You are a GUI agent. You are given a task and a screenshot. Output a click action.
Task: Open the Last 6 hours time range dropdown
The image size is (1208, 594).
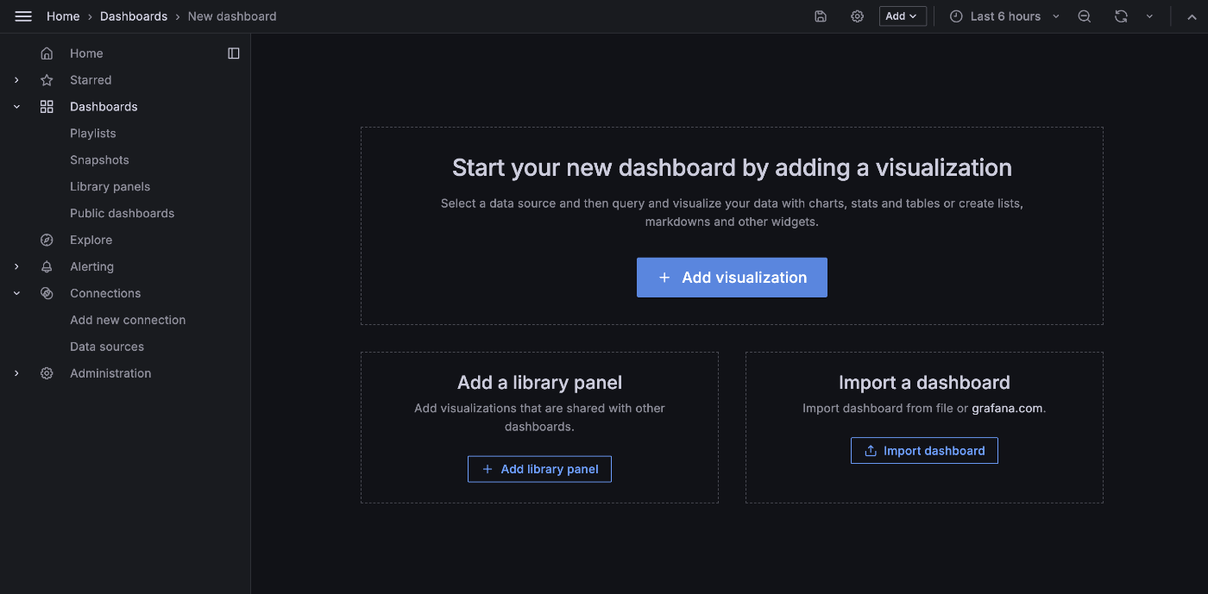pyautogui.click(x=1004, y=16)
